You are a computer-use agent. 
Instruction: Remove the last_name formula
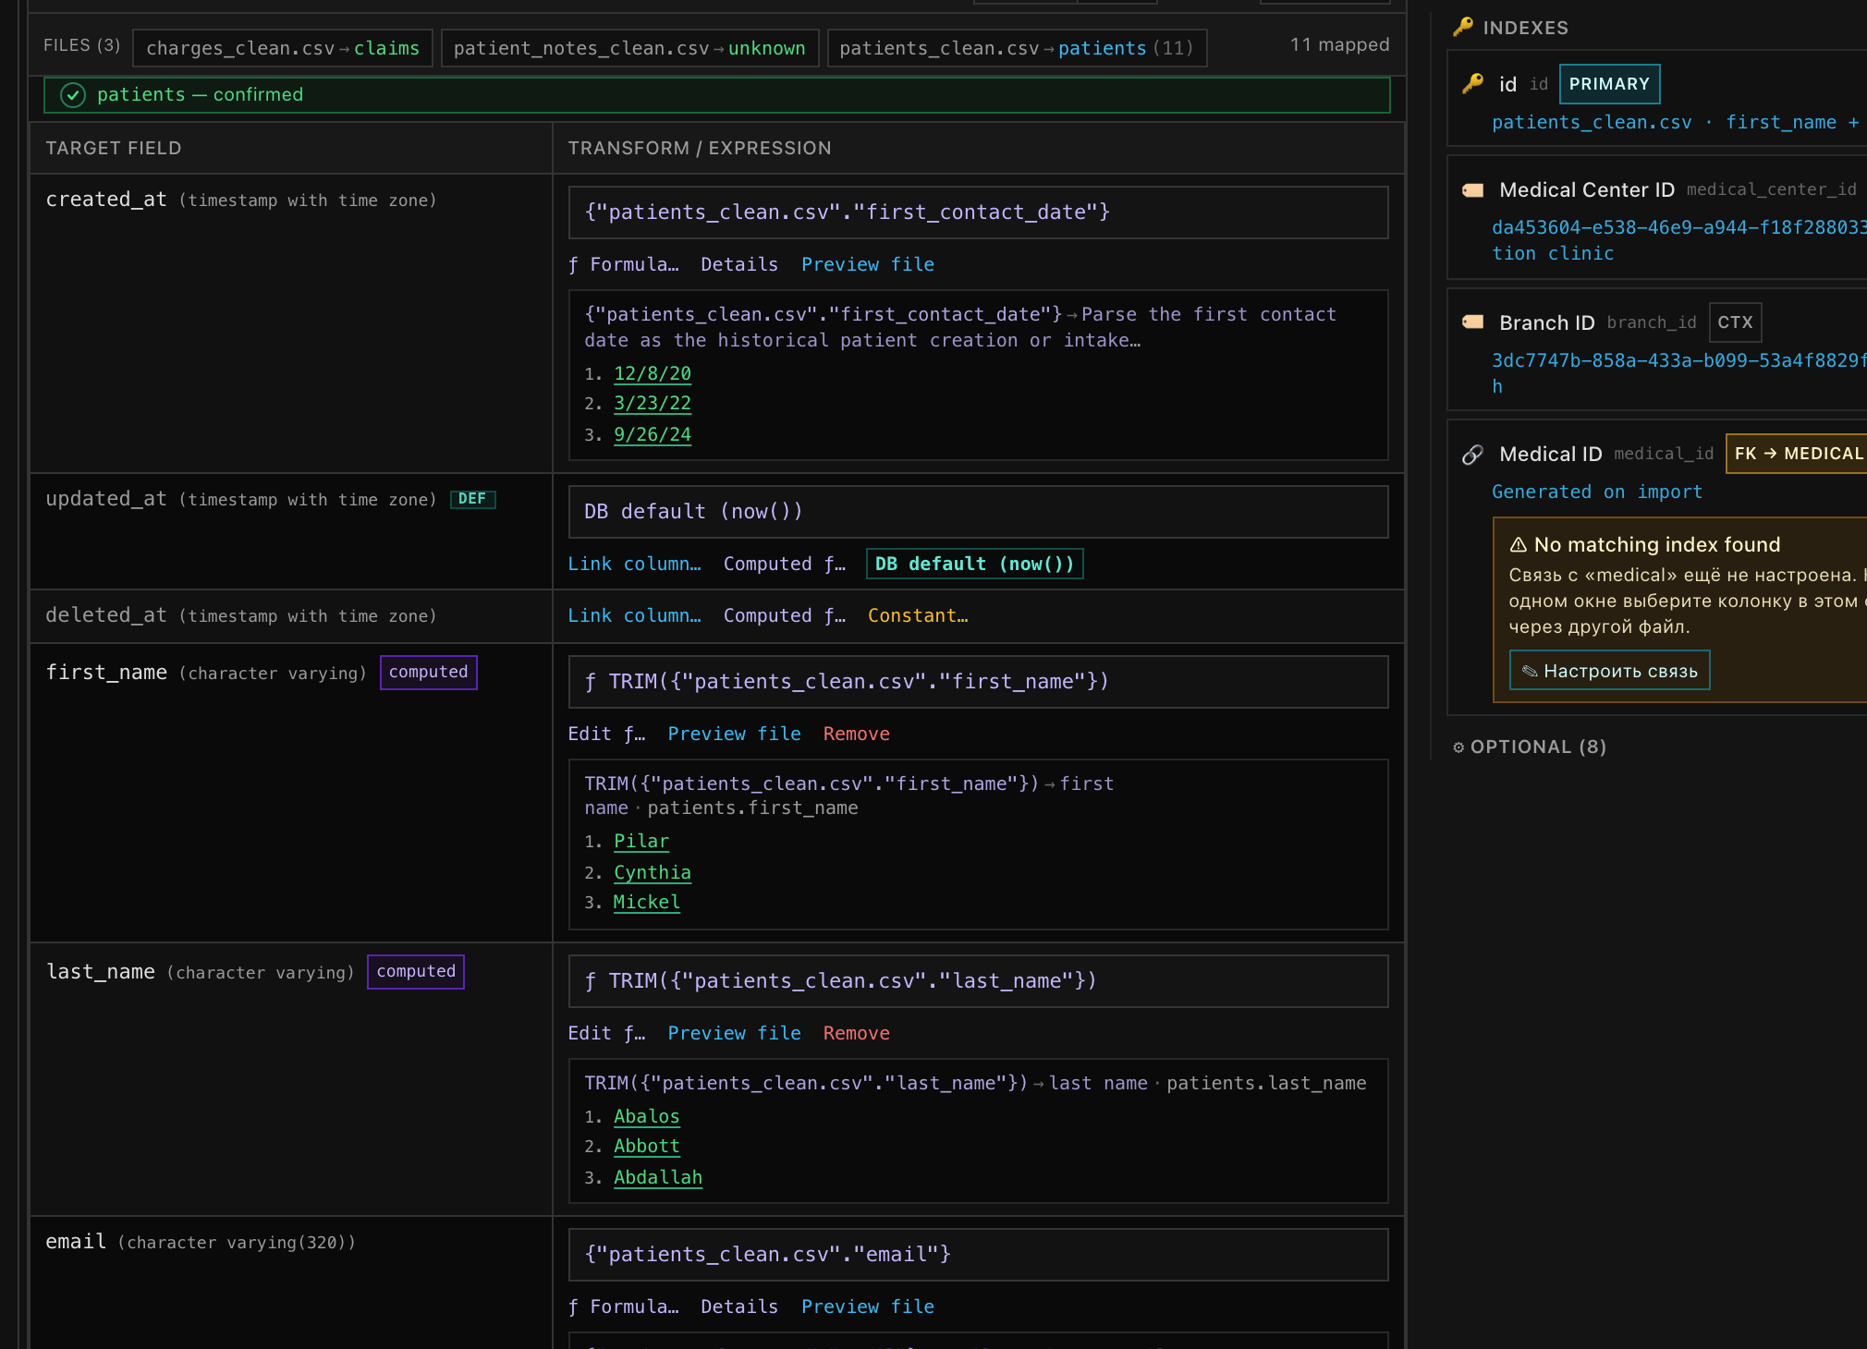tap(856, 1033)
